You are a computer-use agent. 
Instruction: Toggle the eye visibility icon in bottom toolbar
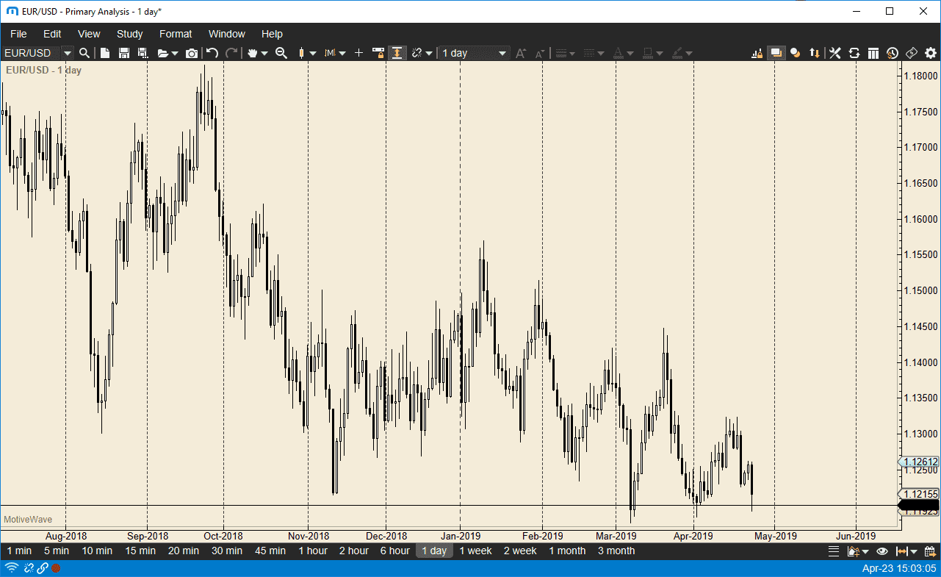point(881,551)
